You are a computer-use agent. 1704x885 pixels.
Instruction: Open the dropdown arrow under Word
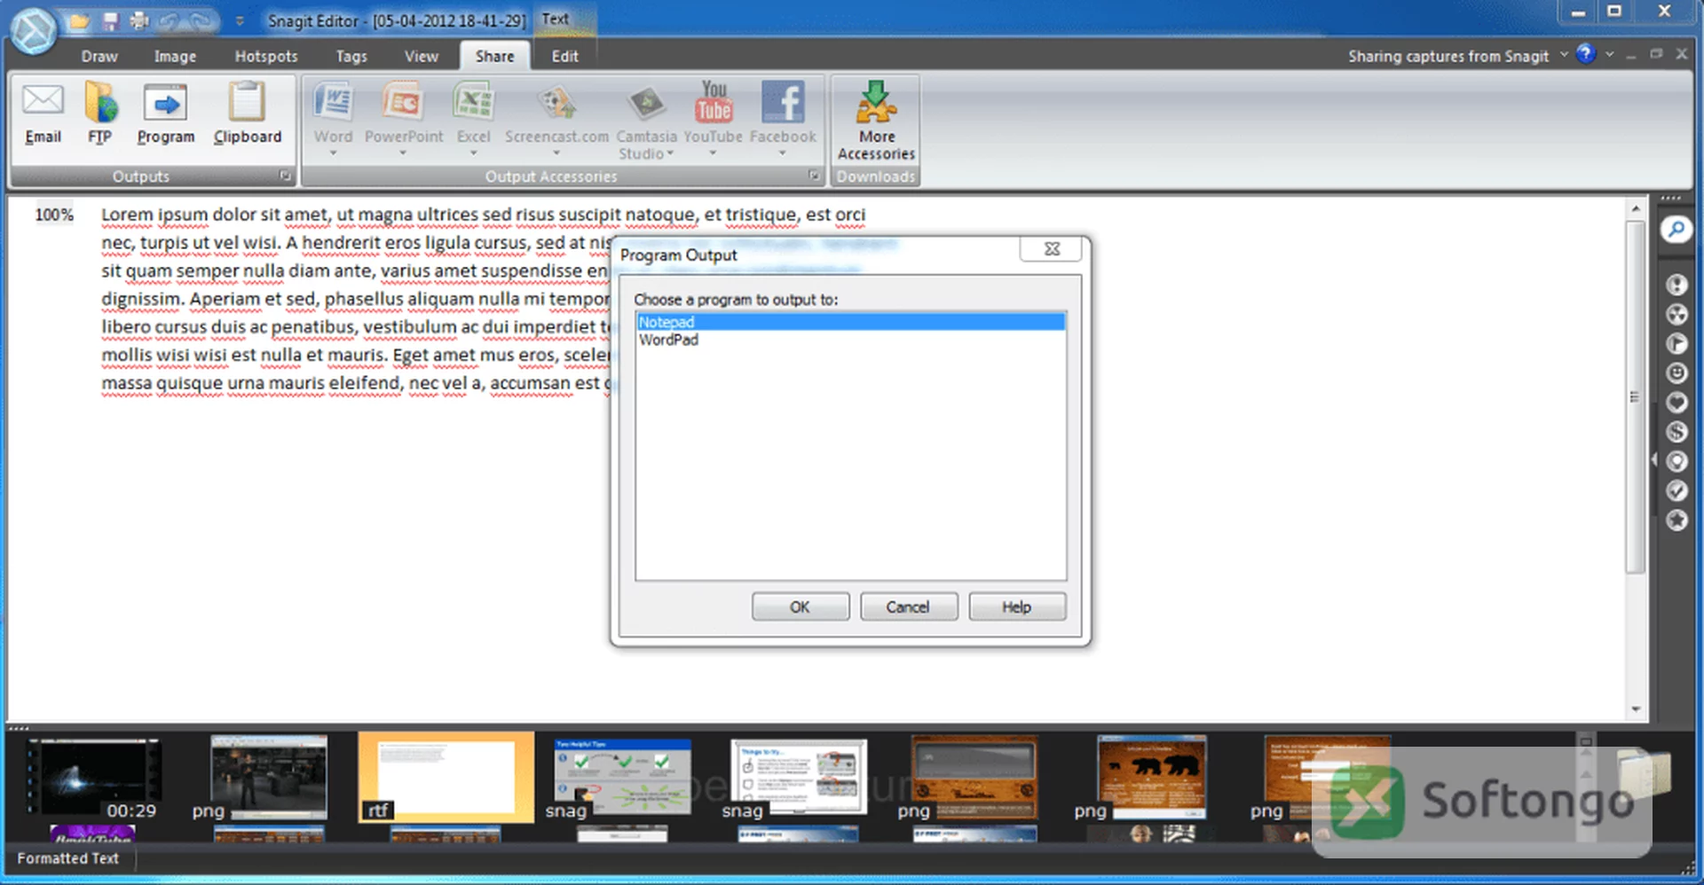333,153
